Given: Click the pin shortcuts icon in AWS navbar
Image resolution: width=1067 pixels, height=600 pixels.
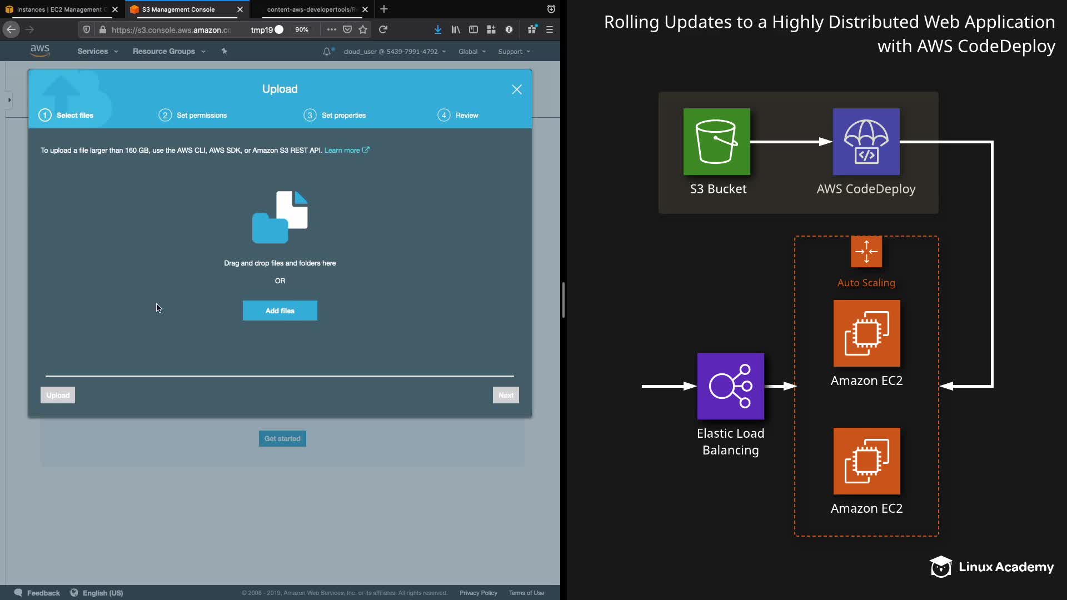Looking at the screenshot, I should point(224,51).
